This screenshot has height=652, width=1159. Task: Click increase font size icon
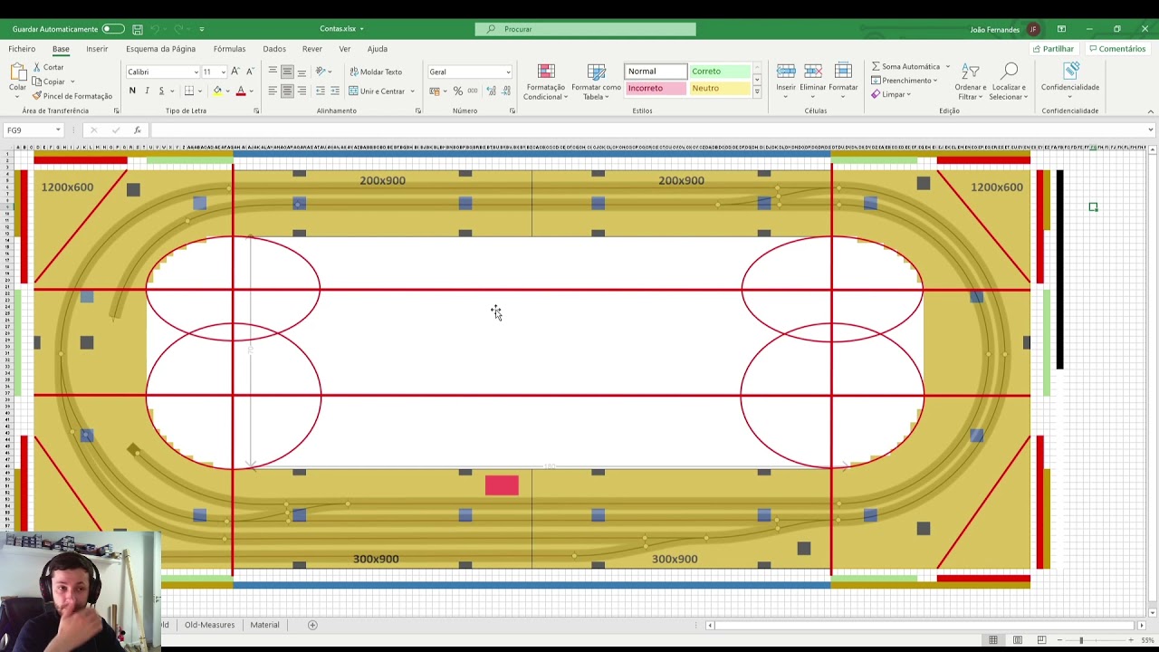[235, 72]
